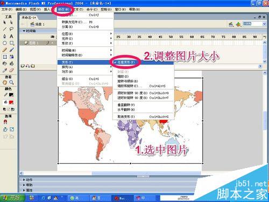Open the Windows 开始 Start button
The height and width of the screenshot is (202, 269).
pyautogui.click(x=12, y=198)
